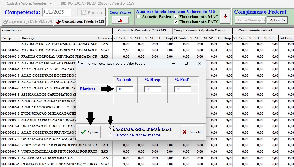Click the Competência JUL/2025 field
The image size is (294, 167).
click(56, 12)
